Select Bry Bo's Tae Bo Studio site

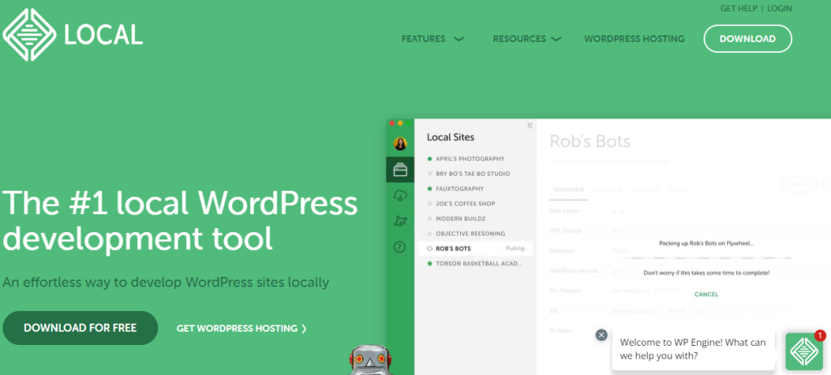pos(475,174)
